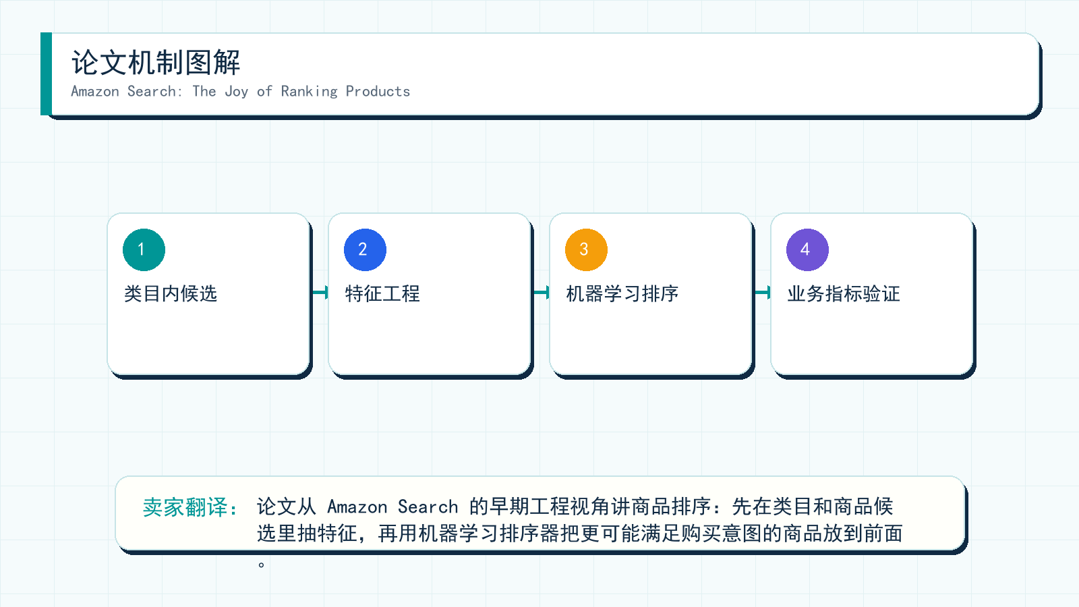Viewport: 1079px width, 607px height.
Task: Click the slide title 论文机制图解
Action: (156, 63)
